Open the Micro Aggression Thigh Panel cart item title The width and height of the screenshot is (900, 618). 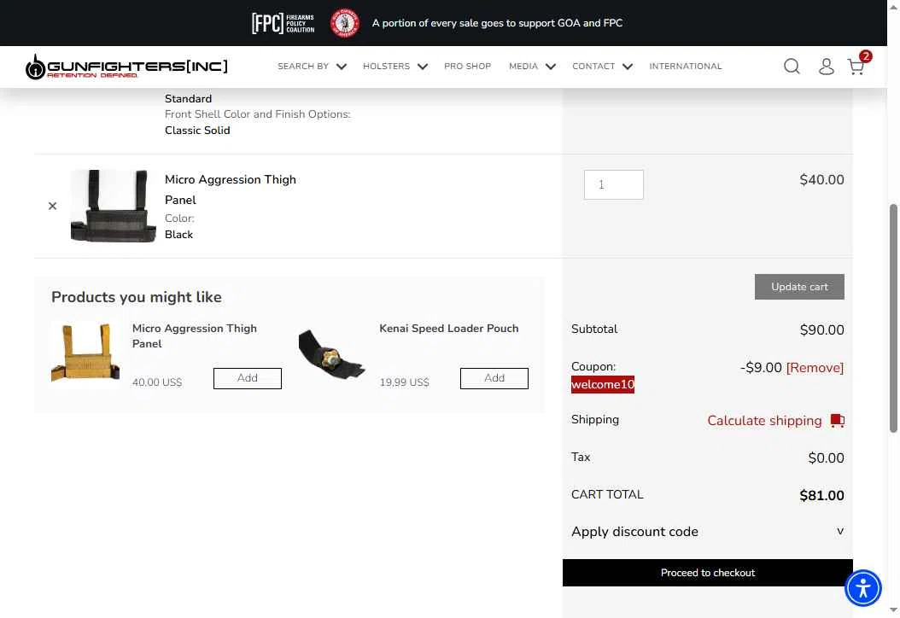231,190
